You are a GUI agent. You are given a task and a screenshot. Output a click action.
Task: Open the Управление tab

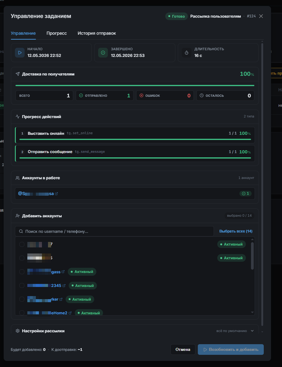(x=23, y=33)
